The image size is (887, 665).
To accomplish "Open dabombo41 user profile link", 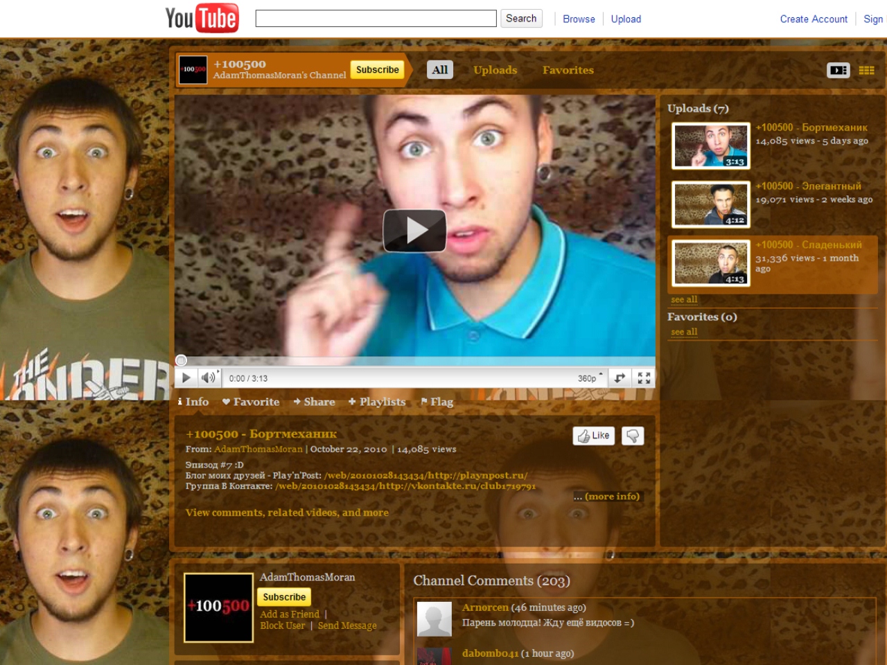I will (x=490, y=653).
